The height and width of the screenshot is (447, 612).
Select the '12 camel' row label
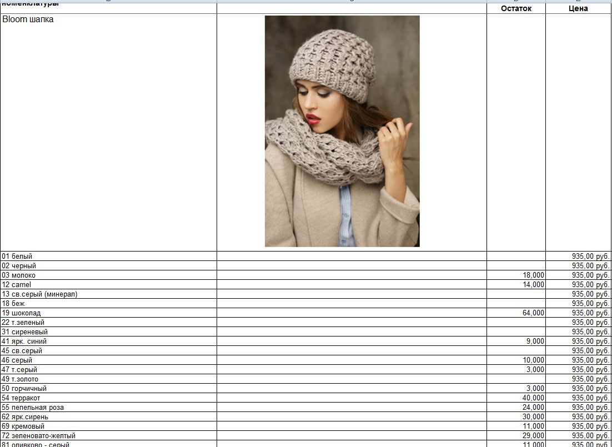click(x=17, y=285)
